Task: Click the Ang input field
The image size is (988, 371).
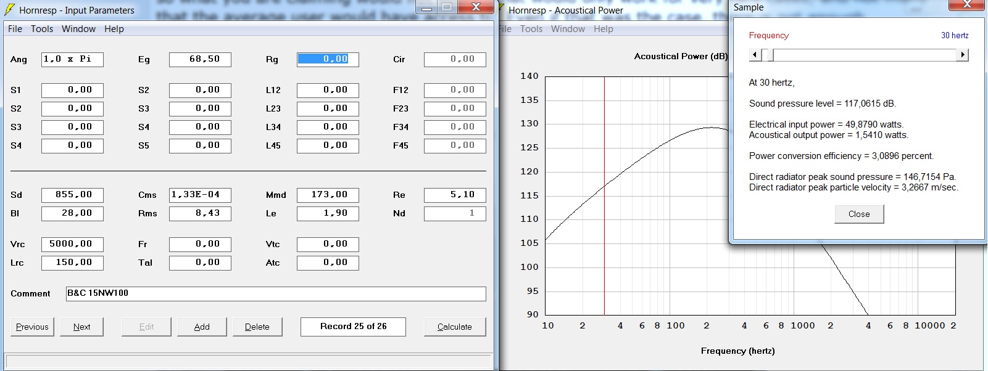Action: pyautogui.click(x=72, y=59)
